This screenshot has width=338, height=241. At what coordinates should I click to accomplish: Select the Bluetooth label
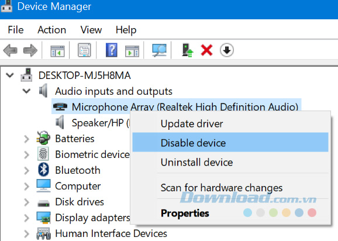point(78,170)
